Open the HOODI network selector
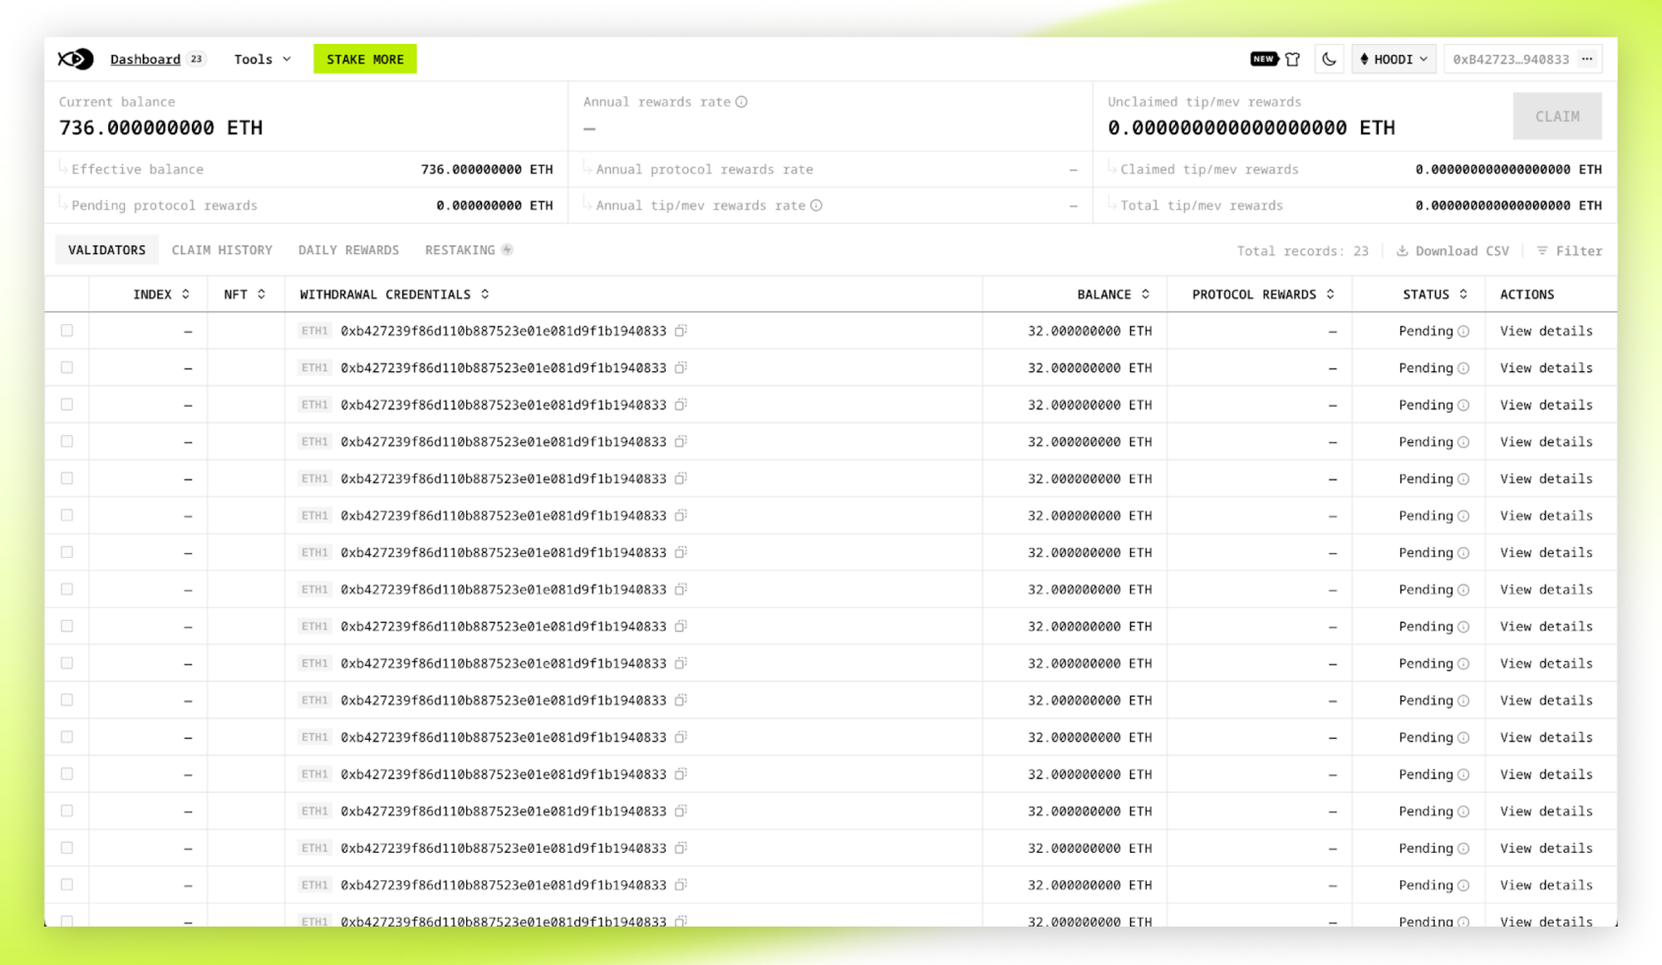This screenshot has height=965, width=1662. tap(1393, 59)
